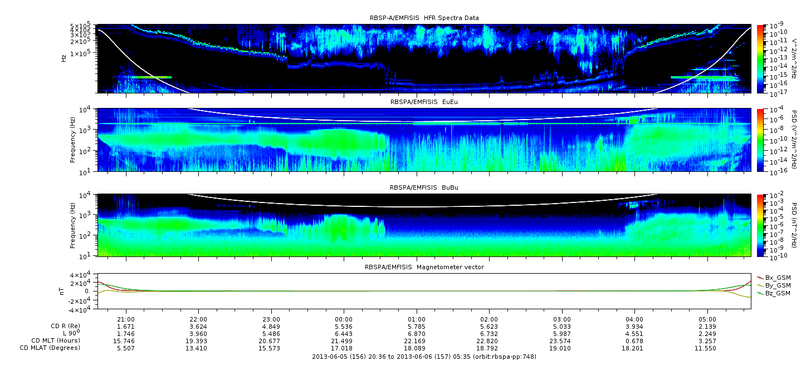The width and height of the screenshot is (806, 366).
Task: Click the EuEu panel PSD color bar
Action: click(x=760, y=140)
